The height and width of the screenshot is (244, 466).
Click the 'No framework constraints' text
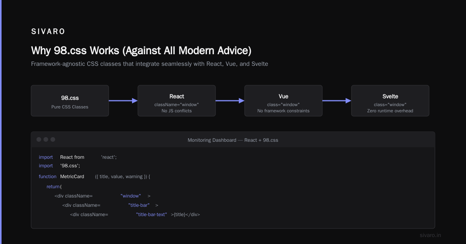[x=283, y=111]
